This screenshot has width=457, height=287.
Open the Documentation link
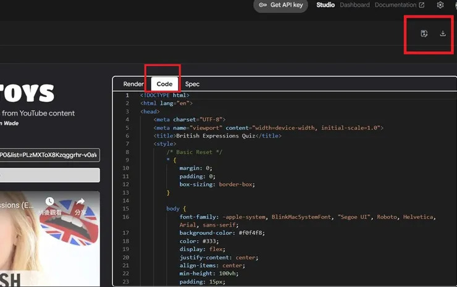(x=395, y=5)
